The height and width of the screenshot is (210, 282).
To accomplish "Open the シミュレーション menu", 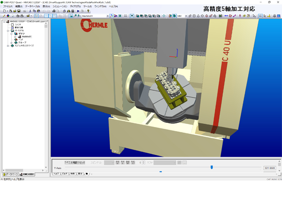I will [x=60, y=6].
